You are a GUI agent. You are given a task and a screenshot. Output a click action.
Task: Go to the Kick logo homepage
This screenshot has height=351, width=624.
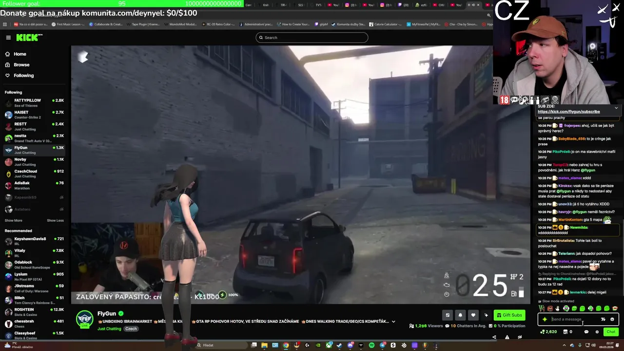[x=29, y=38]
